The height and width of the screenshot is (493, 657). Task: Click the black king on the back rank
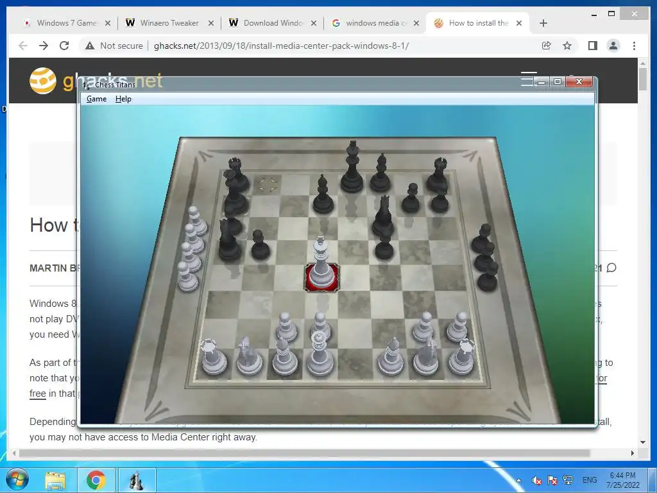pos(352,168)
